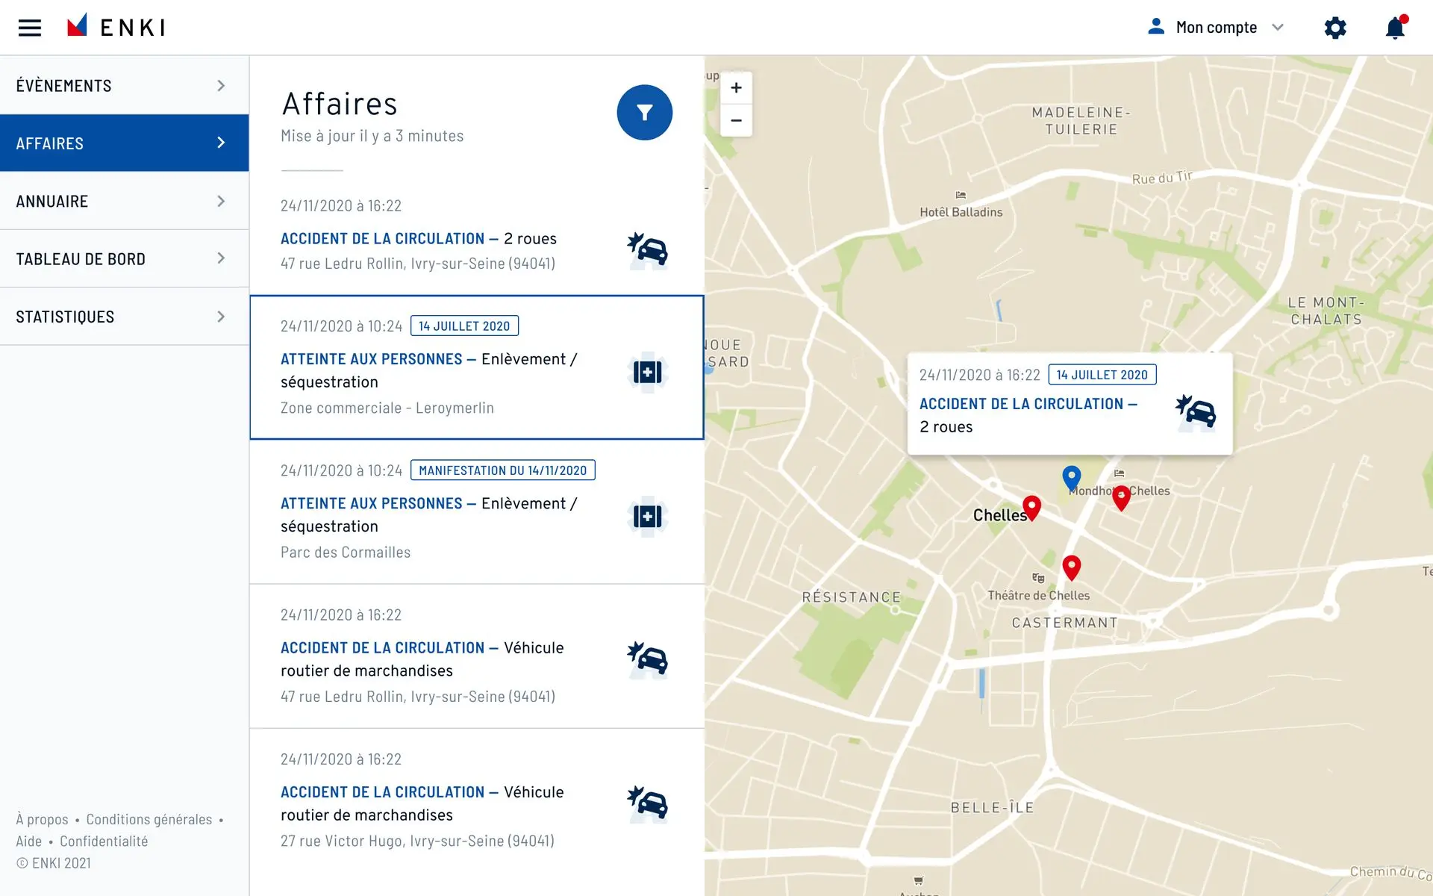Open the 47 rue Ledru Rollin véhicule routier affaire
Screen dimensions: 1433x896
(x=422, y=659)
